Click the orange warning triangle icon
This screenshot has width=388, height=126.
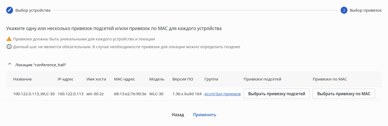(9, 39)
